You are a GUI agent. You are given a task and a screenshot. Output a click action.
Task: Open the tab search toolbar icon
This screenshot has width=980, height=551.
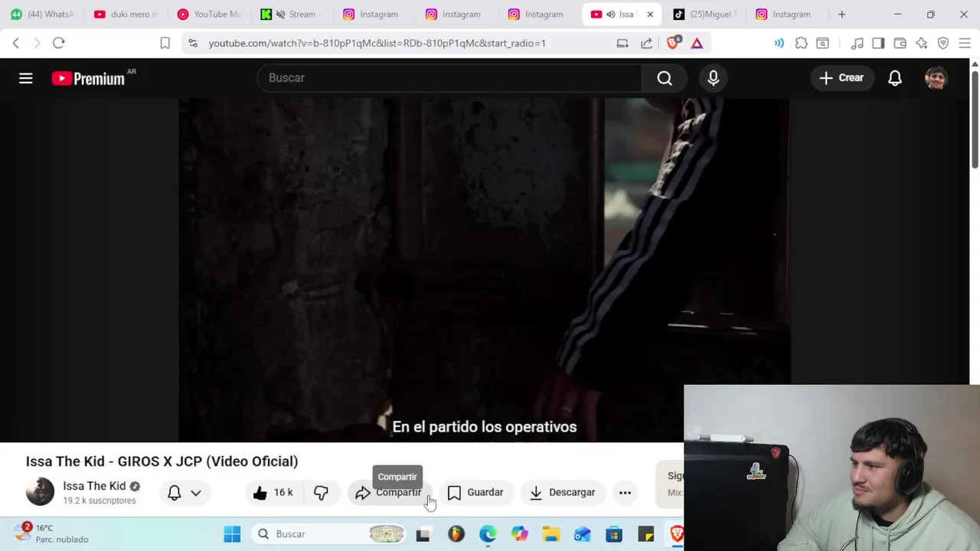click(822, 43)
